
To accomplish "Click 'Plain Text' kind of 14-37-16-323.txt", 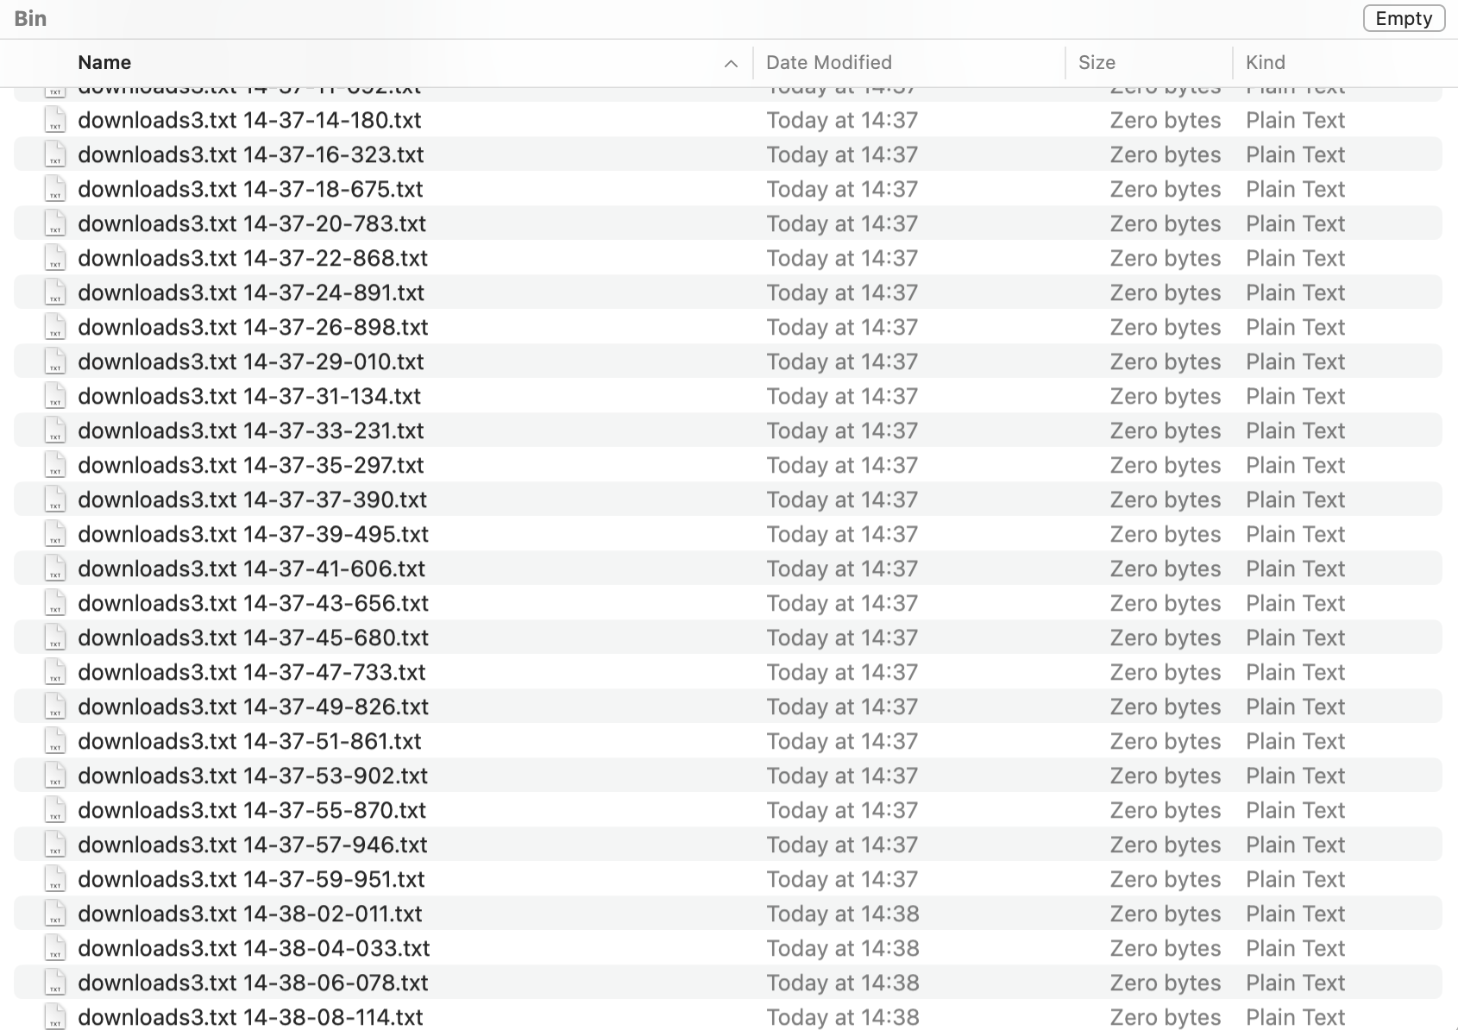I will tap(1296, 154).
